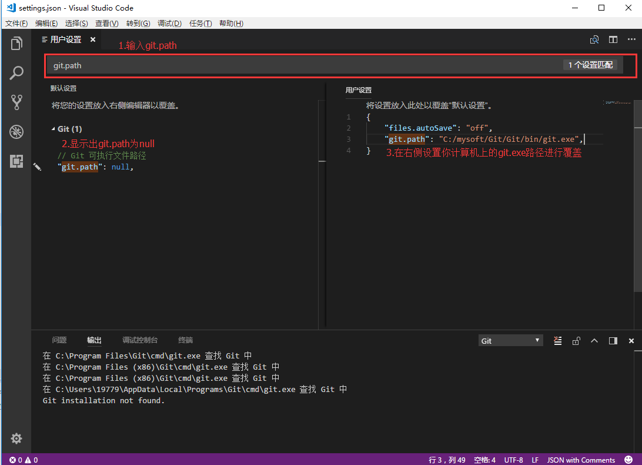The height and width of the screenshot is (465, 642).
Task: Click the VS Code logo in title bar
Action: 11,8
